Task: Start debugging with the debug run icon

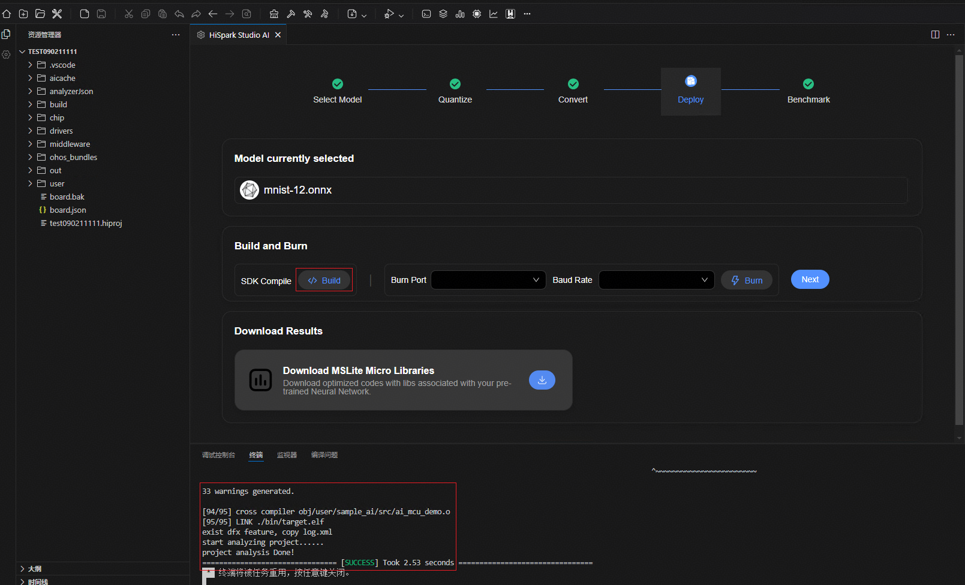Action: coord(389,14)
